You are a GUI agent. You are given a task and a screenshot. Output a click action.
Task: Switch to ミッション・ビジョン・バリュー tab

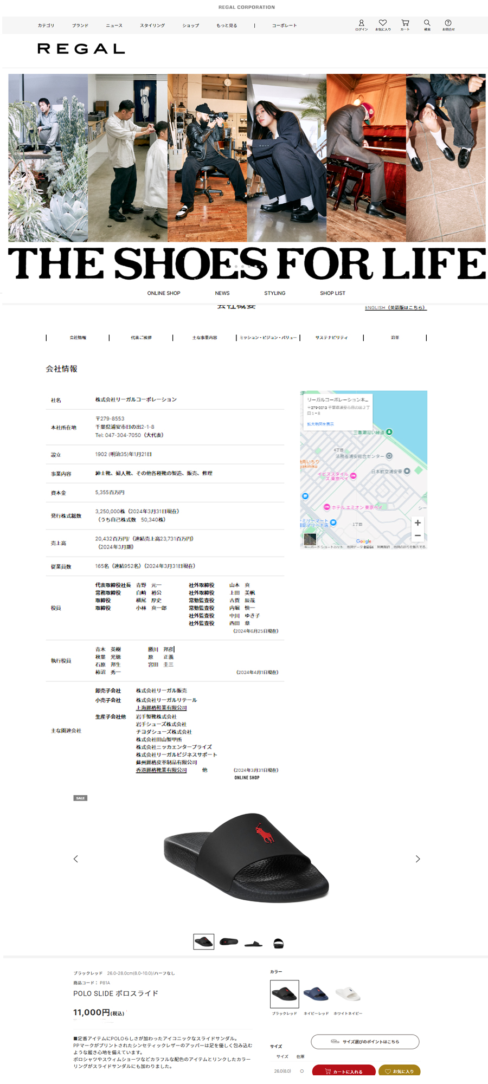[268, 338]
